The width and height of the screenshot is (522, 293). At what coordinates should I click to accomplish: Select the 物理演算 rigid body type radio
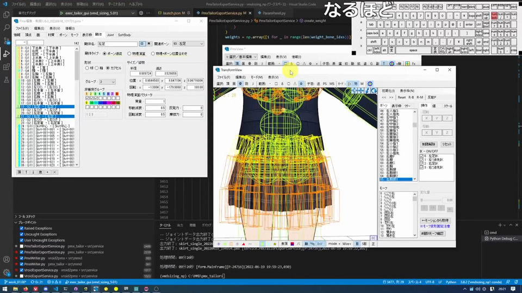[130, 54]
